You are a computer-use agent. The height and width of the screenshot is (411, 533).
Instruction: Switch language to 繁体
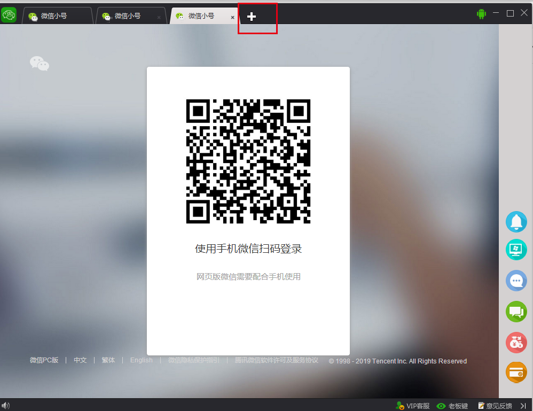pyautogui.click(x=108, y=360)
